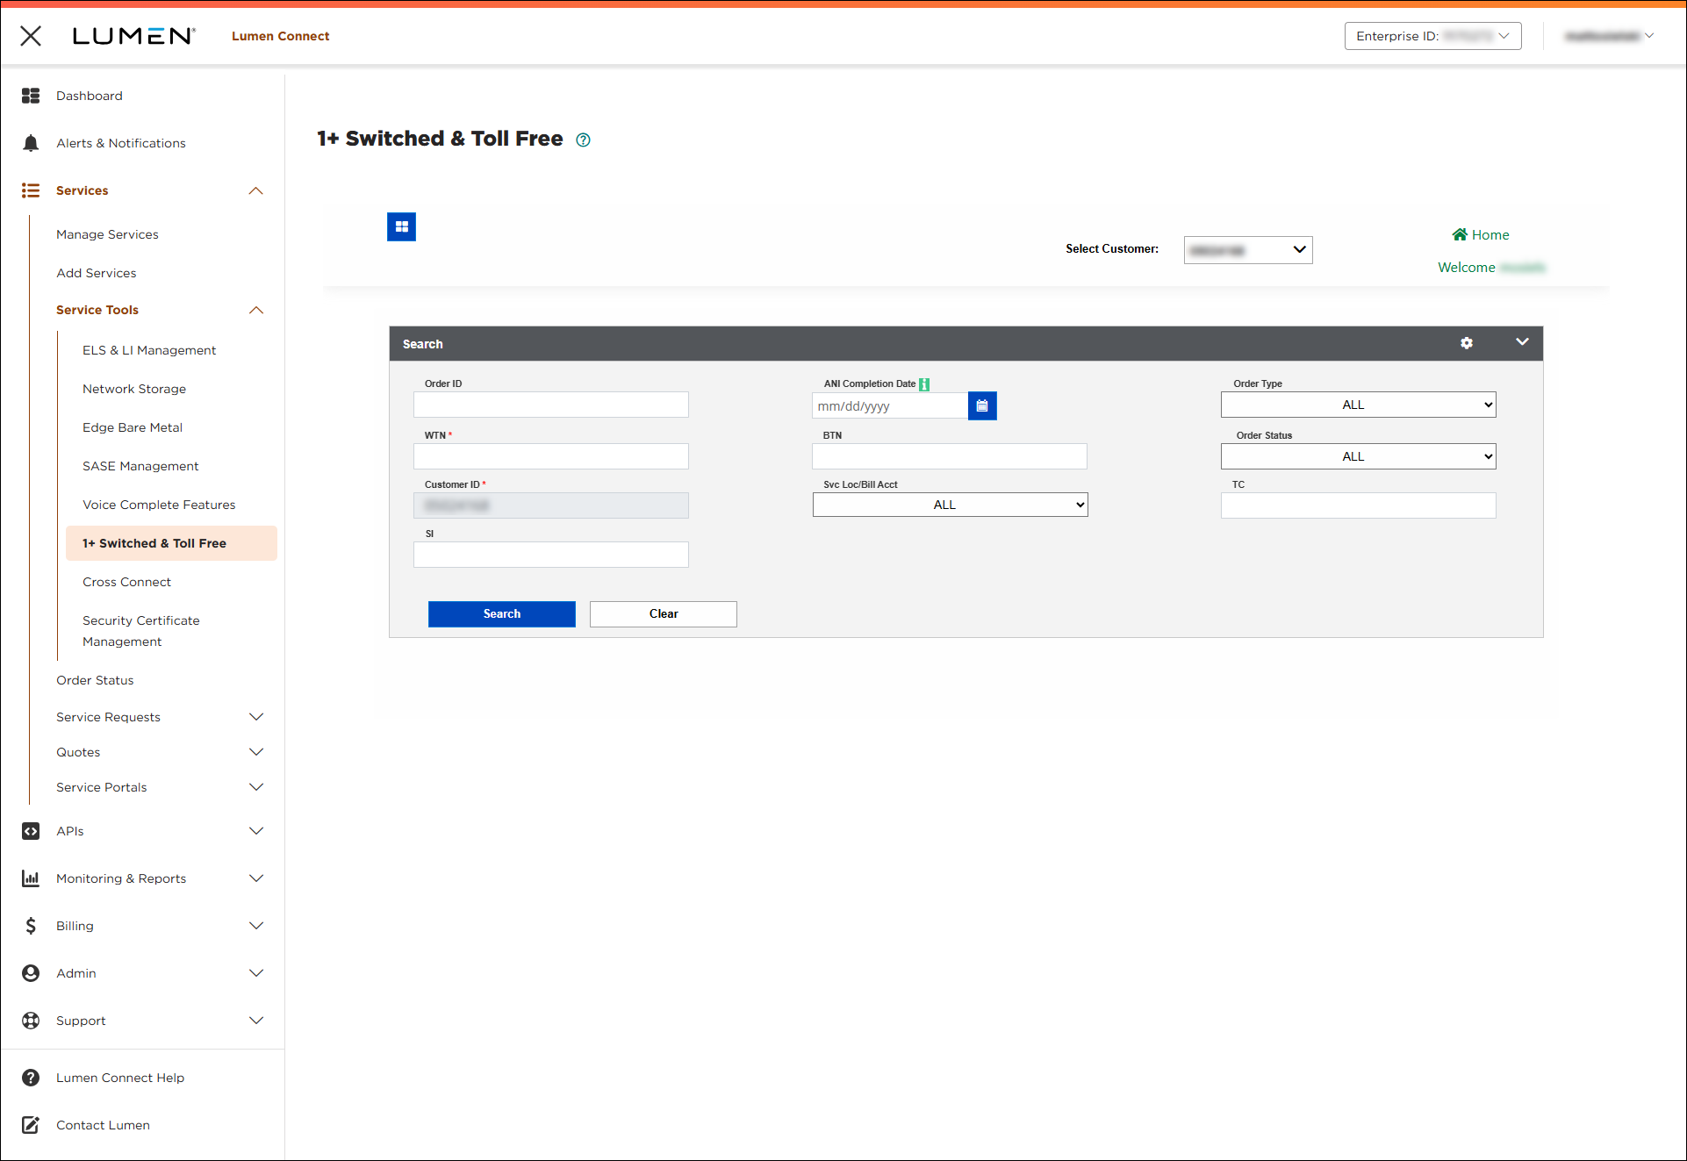Collapse the Services section chevron

pyautogui.click(x=256, y=190)
